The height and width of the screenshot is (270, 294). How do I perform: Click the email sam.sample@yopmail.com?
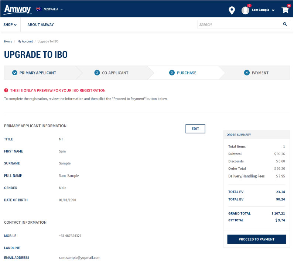click(x=79, y=257)
